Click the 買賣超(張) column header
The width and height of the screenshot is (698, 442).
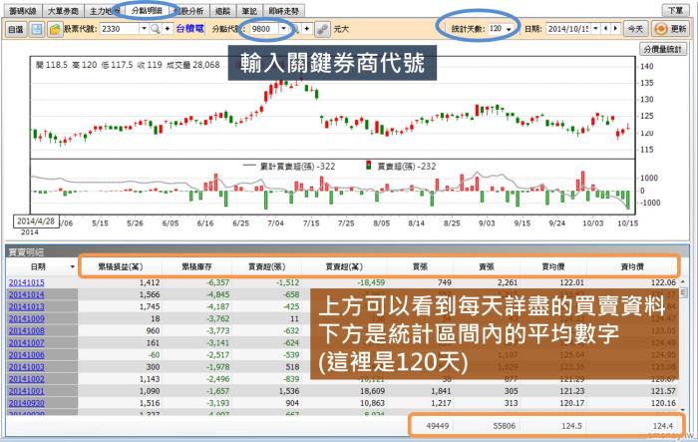pyautogui.click(x=266, y=266)
